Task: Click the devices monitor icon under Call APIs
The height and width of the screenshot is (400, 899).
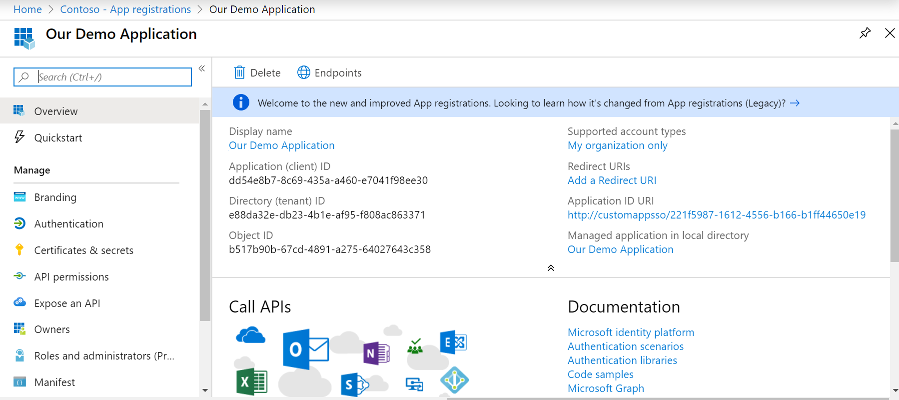Action: tap(414, 384)
